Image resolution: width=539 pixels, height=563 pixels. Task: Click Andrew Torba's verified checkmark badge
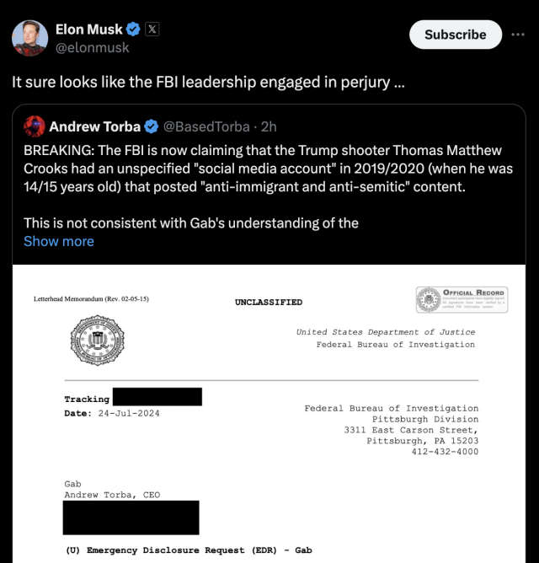point(151,126)
